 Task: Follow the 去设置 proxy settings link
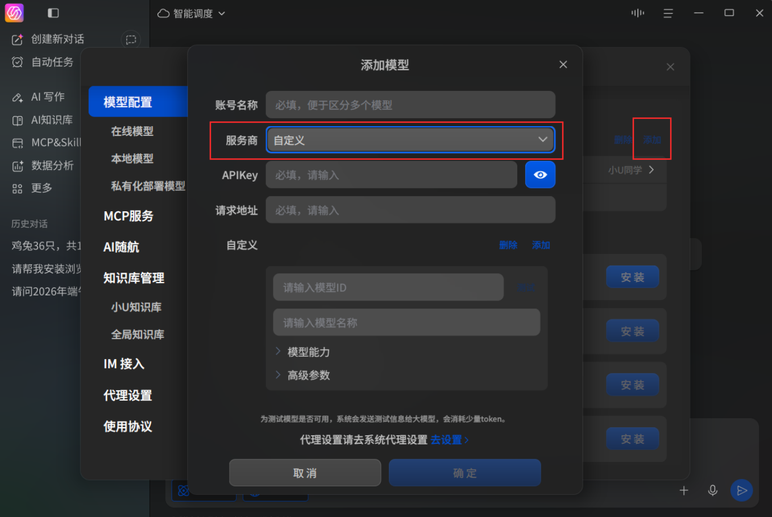[450, 440]
